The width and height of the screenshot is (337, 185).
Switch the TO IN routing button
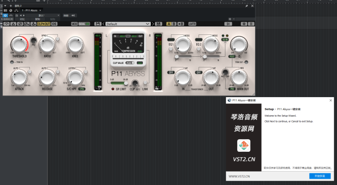pos(225,39)
